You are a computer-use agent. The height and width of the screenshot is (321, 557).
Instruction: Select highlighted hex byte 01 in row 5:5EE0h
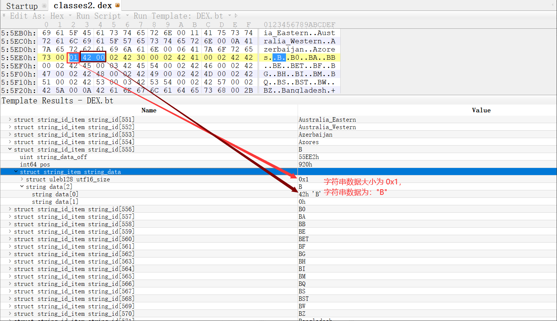(x=73, y=57)
